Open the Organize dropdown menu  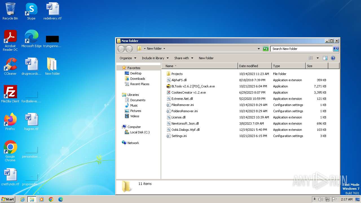click(128, 58)
